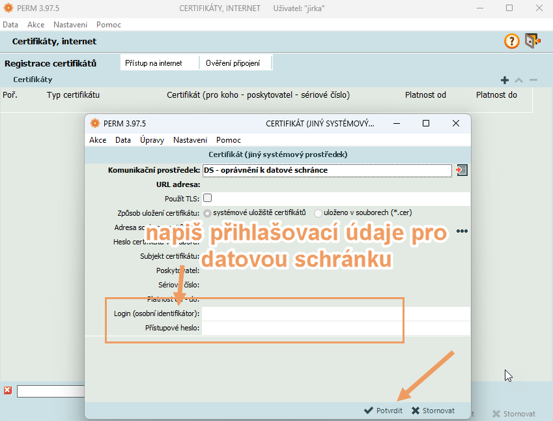
Task: Add a certificate with the plus icon
Action: (x=505, y=80)
